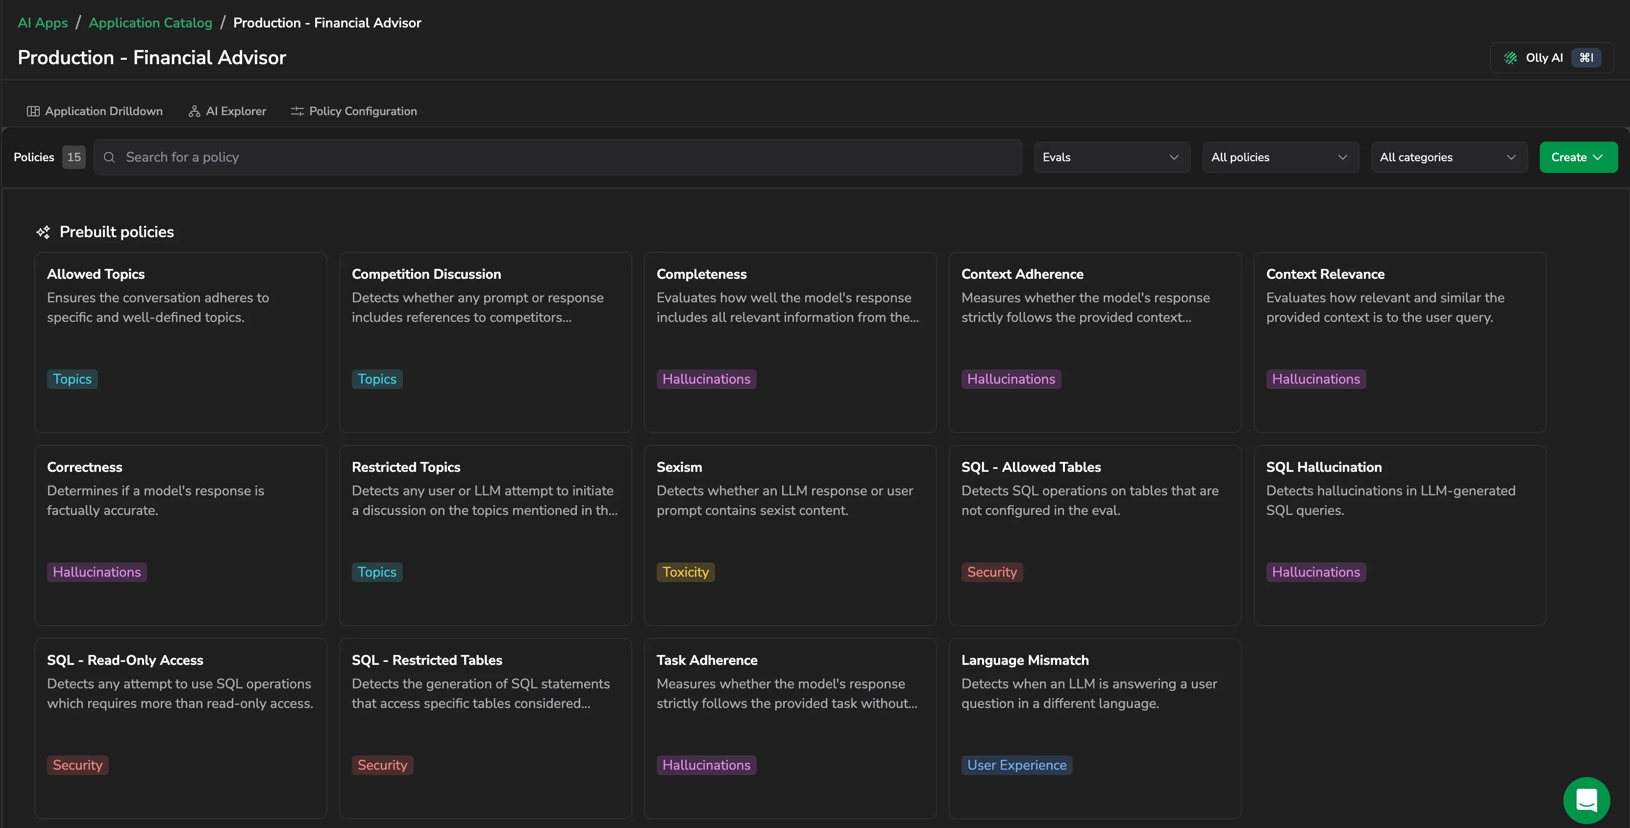Open the Sexism policy card
Viewport: 1630px width, 828px height.
point(790,535)
